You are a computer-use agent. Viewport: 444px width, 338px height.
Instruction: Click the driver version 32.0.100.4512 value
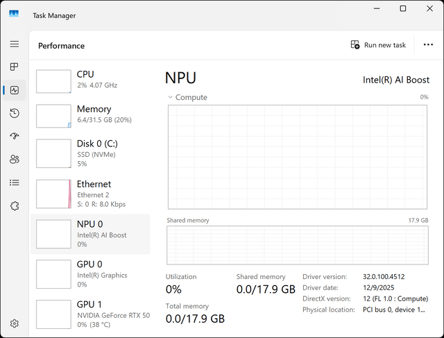click(384, 276)
